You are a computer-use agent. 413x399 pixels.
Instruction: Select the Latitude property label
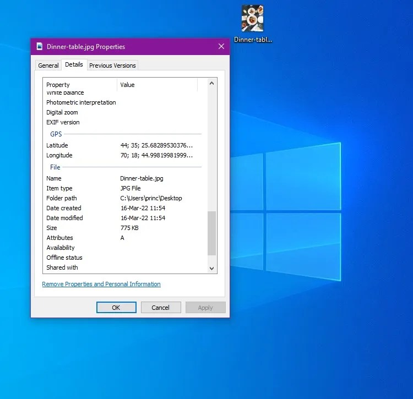(x=57, y=145)
